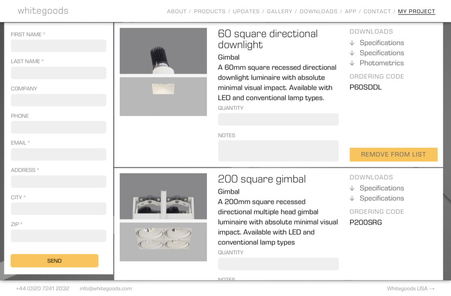This screenshot has width=451, height=296.
Task: Focus the Address input field
Action: point(59,181)
